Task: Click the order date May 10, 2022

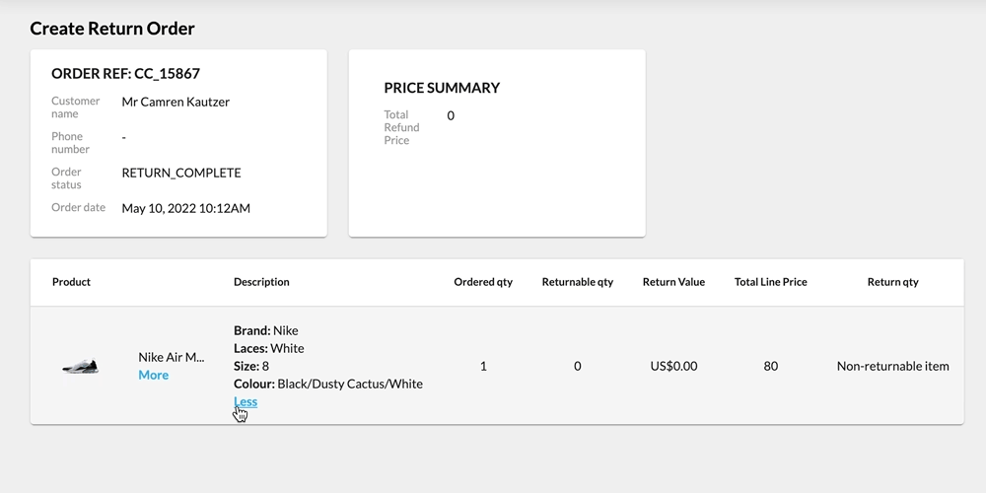Action: (x=185, y=208)
